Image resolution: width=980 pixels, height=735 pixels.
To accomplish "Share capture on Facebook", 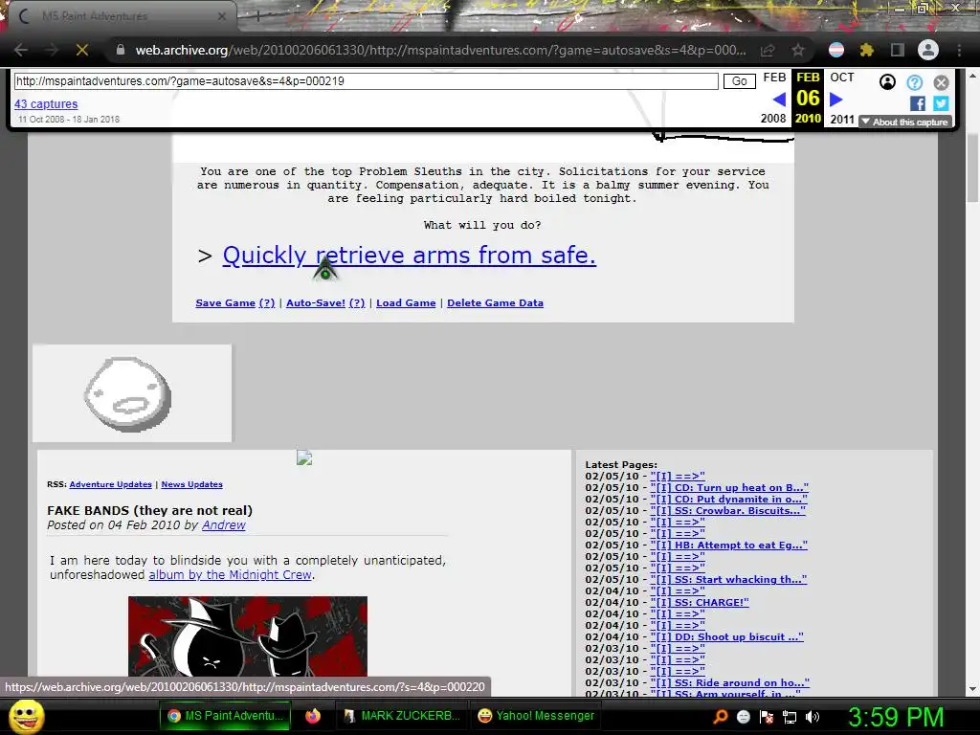I will [x=918, y=103].
